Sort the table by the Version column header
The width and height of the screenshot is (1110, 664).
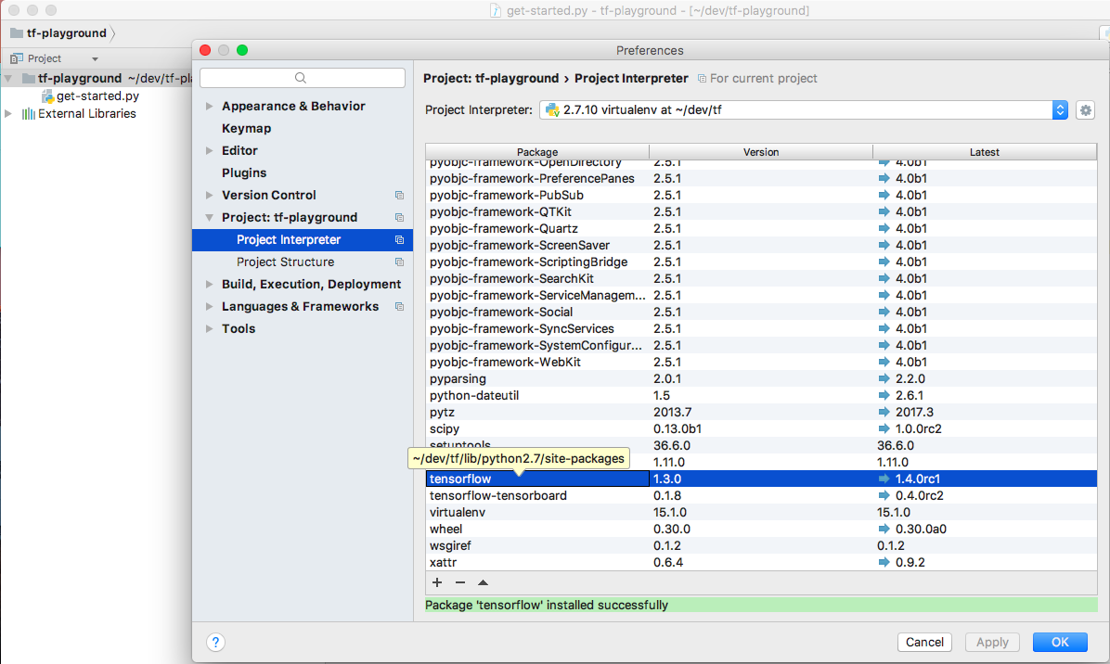[x=761, y=152]
